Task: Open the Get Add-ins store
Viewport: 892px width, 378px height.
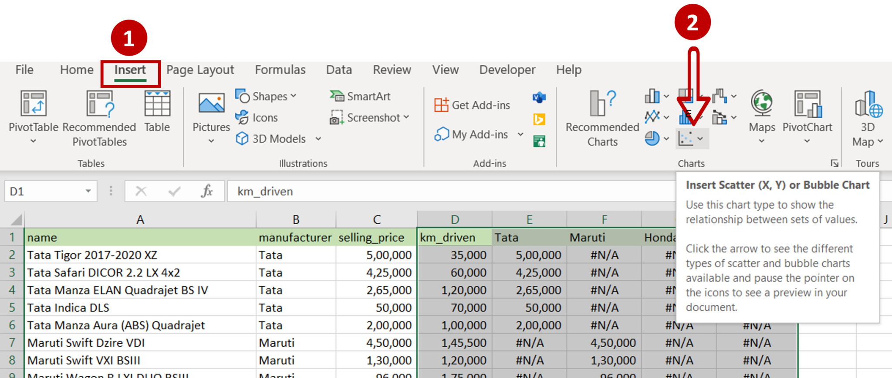Action: [472, 105]
